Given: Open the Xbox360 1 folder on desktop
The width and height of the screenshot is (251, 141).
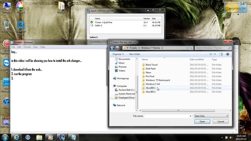Looking at the screenshot, I should (62, 7).
